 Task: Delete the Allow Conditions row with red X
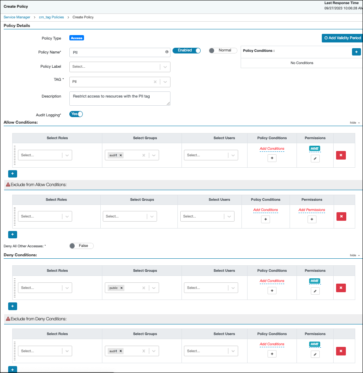click(341, 155)
